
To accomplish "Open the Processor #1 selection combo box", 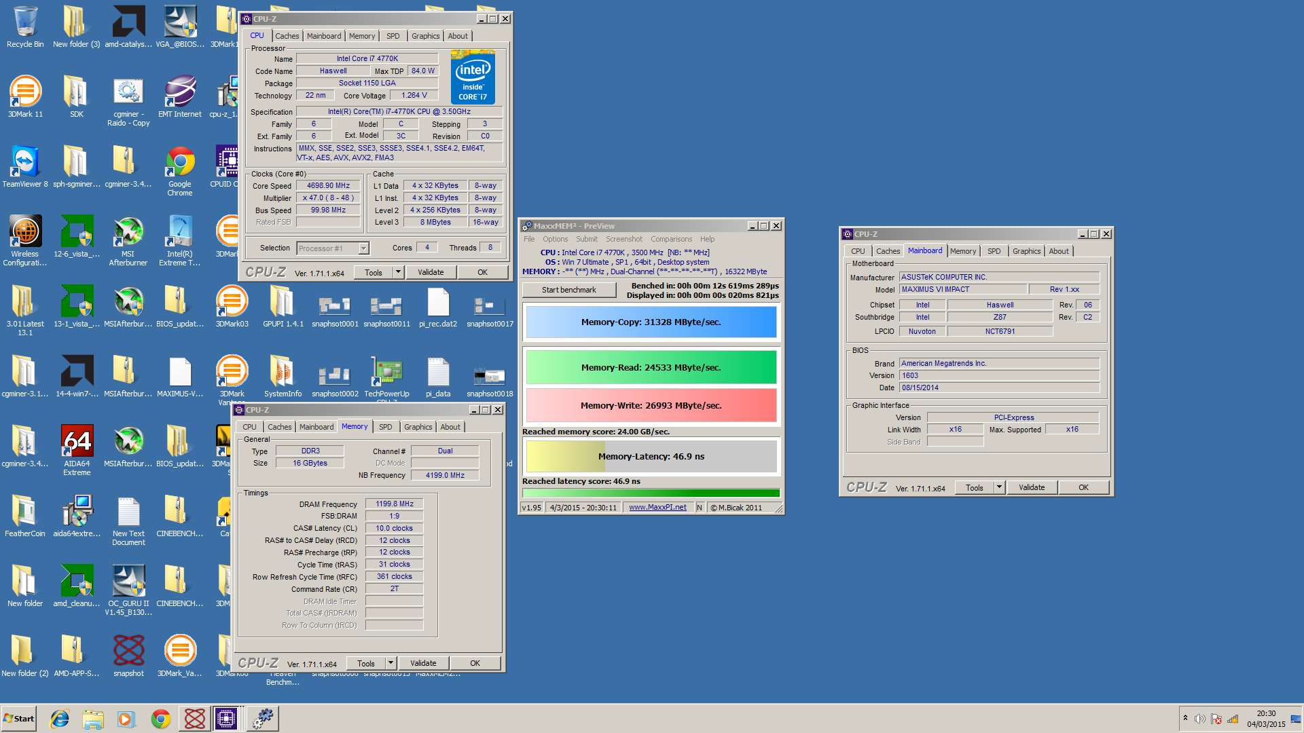I will click(x=333, y=248).
